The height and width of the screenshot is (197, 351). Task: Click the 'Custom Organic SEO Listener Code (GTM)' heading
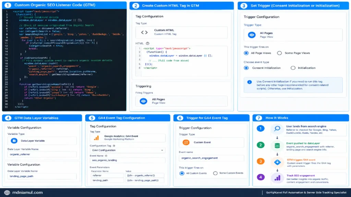pos(55,5)
